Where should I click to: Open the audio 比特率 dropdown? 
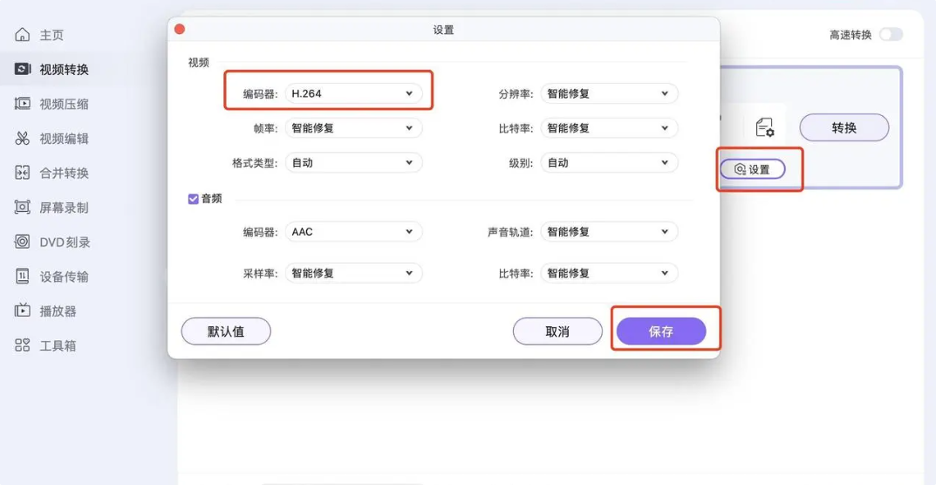point(610,273)
